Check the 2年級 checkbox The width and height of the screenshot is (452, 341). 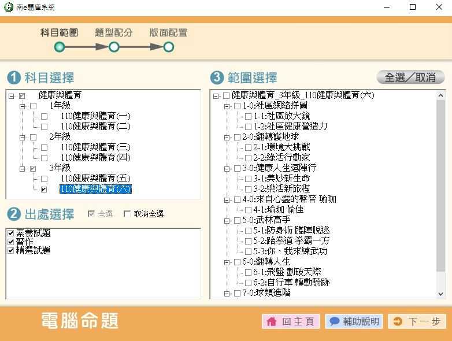pos(34,137)
